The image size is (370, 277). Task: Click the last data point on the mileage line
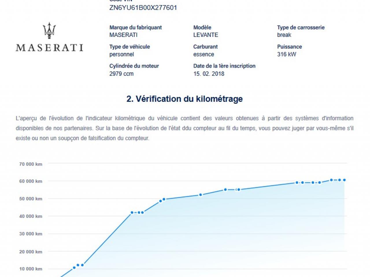point(344,180)
